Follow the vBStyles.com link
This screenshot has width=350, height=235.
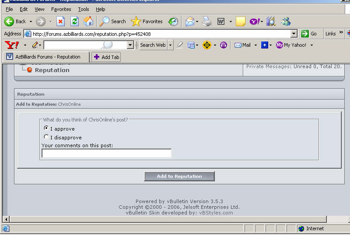216,213
